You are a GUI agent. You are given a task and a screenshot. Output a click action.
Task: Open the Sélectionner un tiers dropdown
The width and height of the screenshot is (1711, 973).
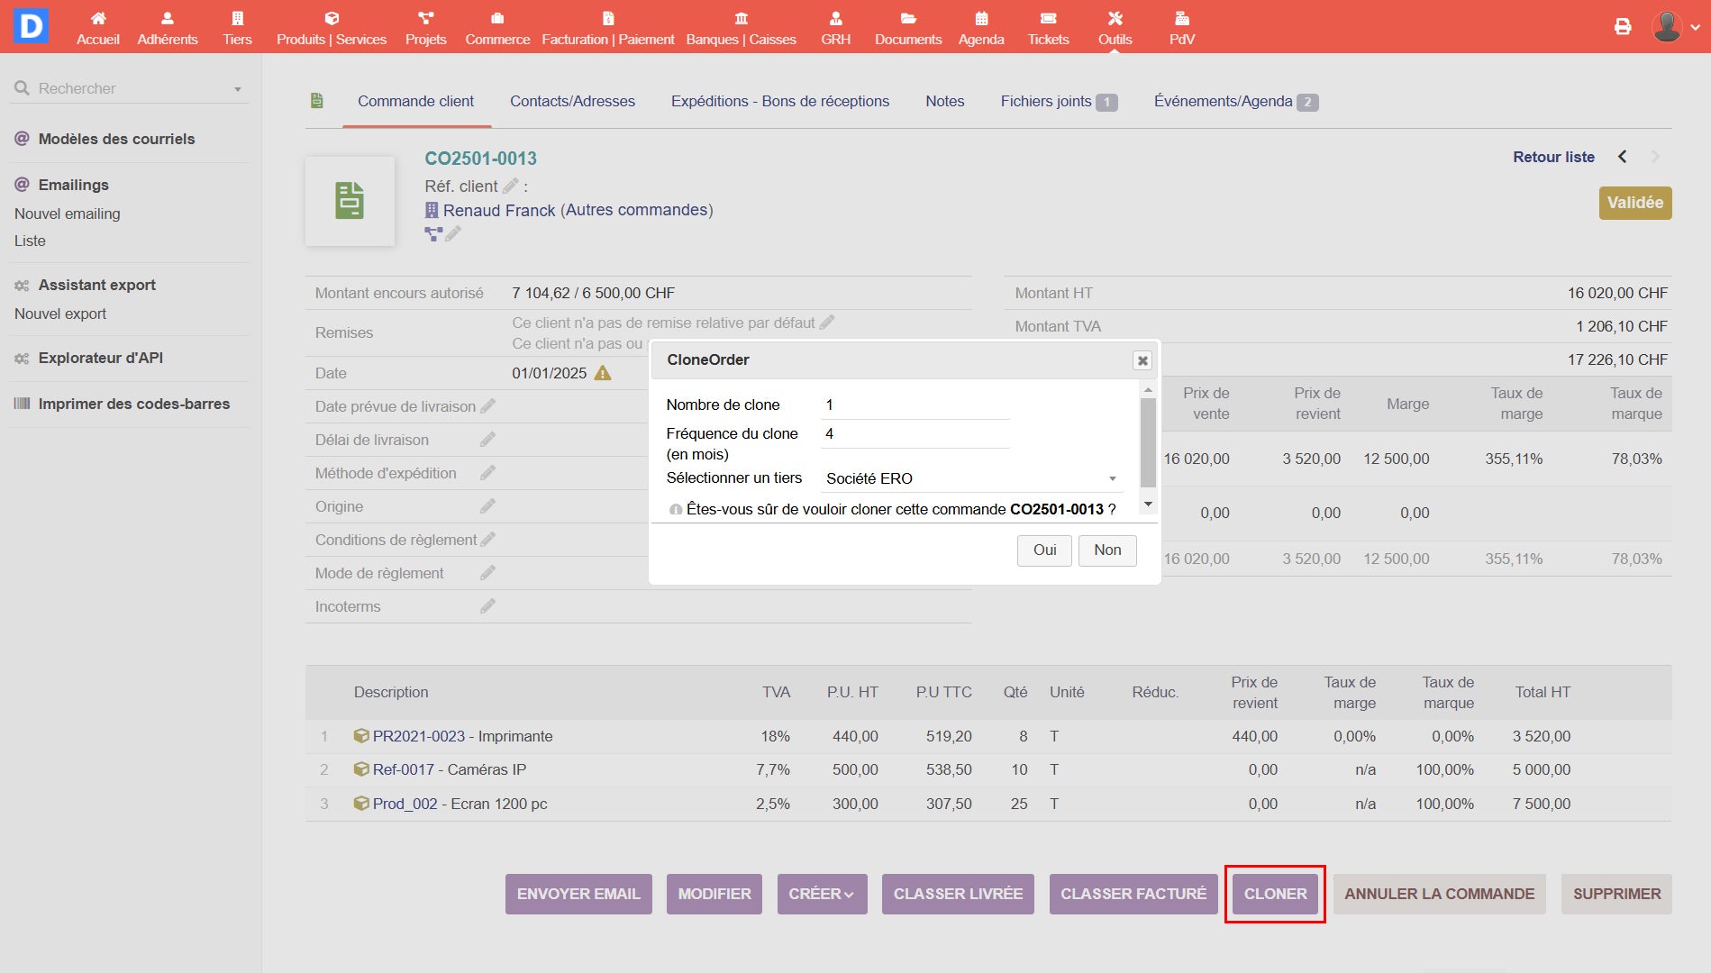971,478
